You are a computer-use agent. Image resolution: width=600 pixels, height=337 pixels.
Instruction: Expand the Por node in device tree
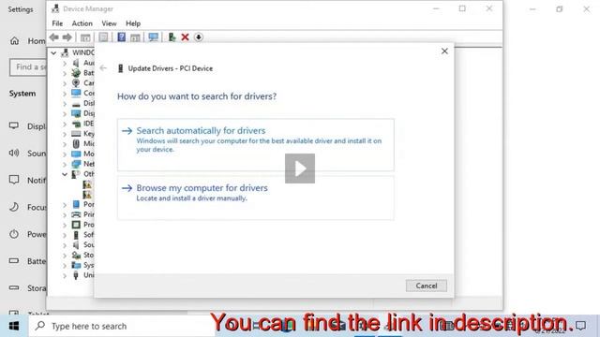(x=65, y=204)
